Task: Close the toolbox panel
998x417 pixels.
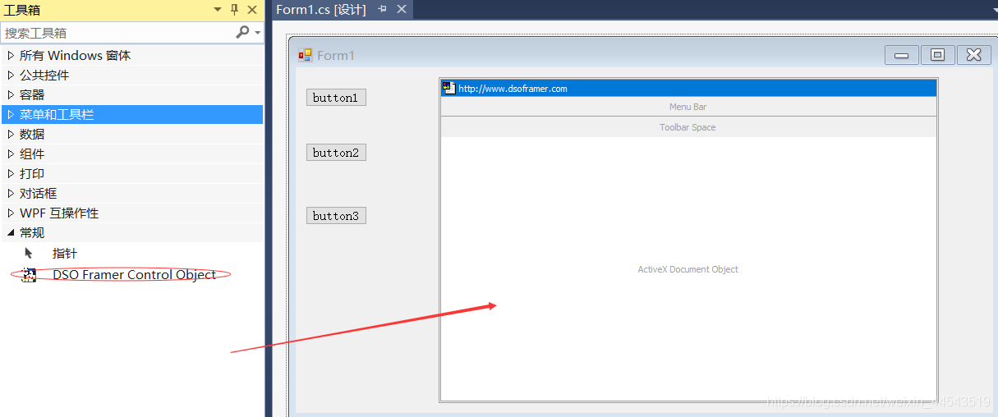Action: [251, 10]
